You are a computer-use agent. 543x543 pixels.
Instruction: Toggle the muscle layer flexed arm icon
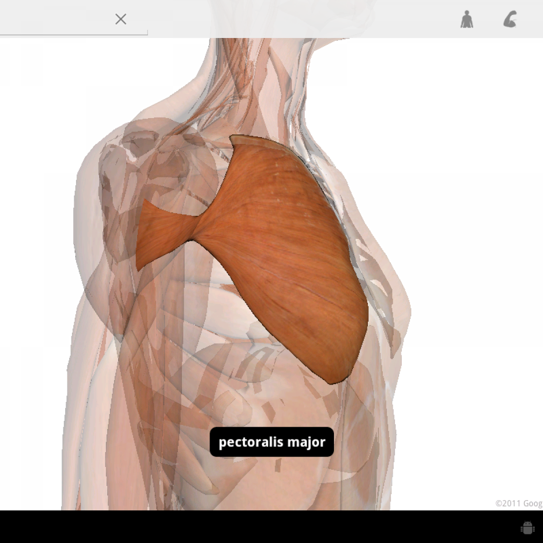pos(510,20)
